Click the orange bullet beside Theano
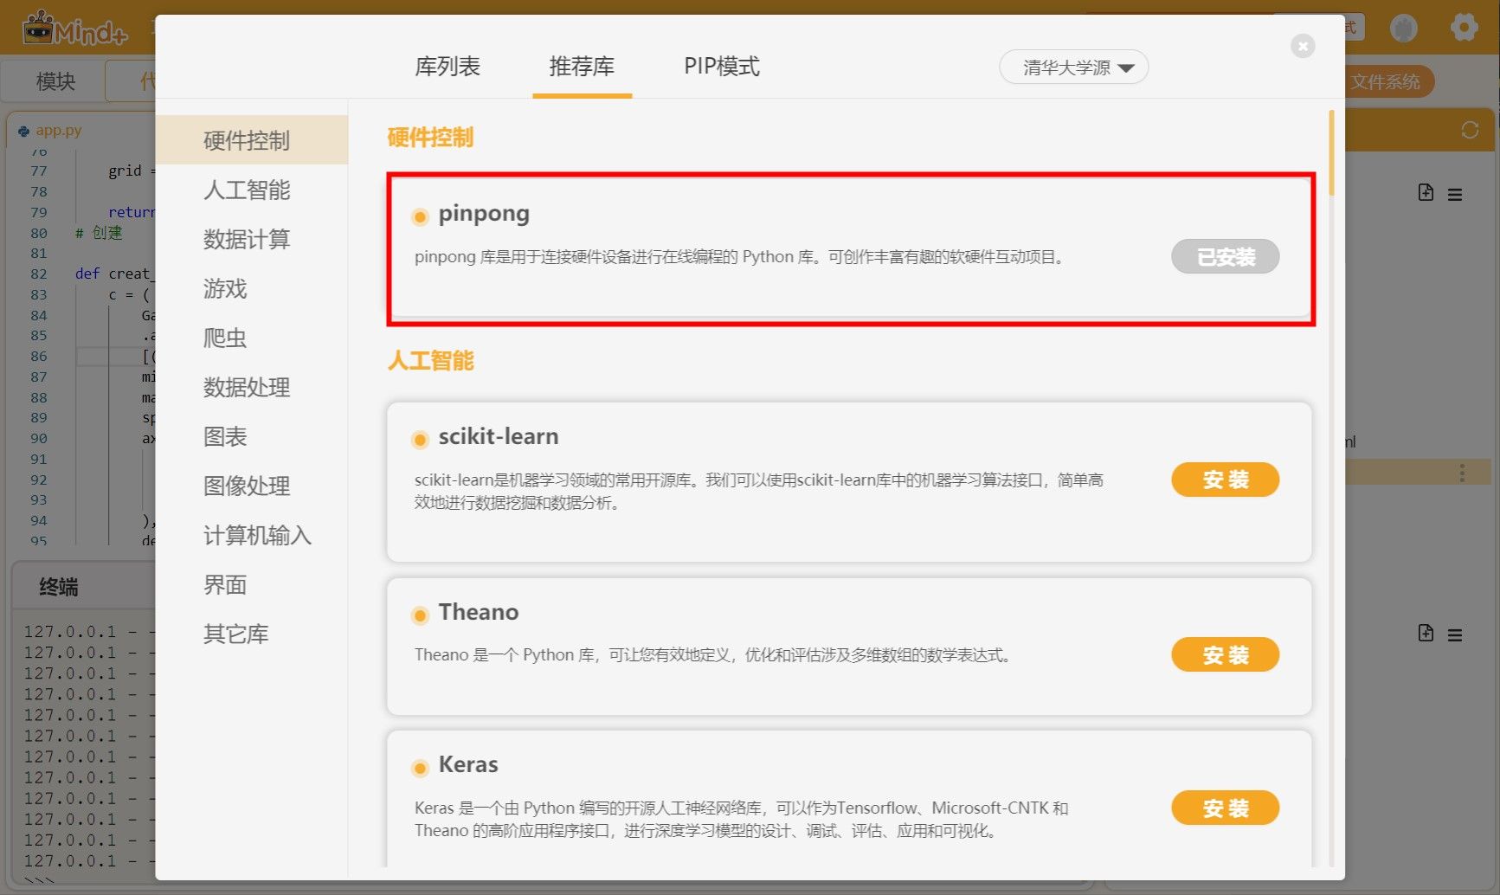 (x=420, y=615)
